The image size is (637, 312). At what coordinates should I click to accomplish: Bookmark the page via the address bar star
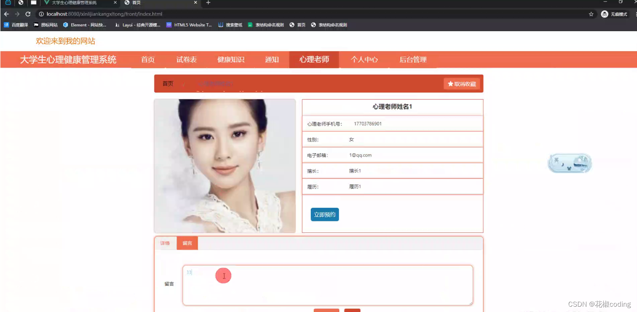(x=591, y=13)
